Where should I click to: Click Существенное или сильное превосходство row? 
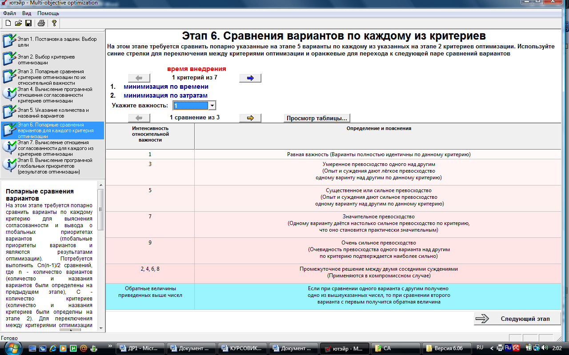[333, 197]
